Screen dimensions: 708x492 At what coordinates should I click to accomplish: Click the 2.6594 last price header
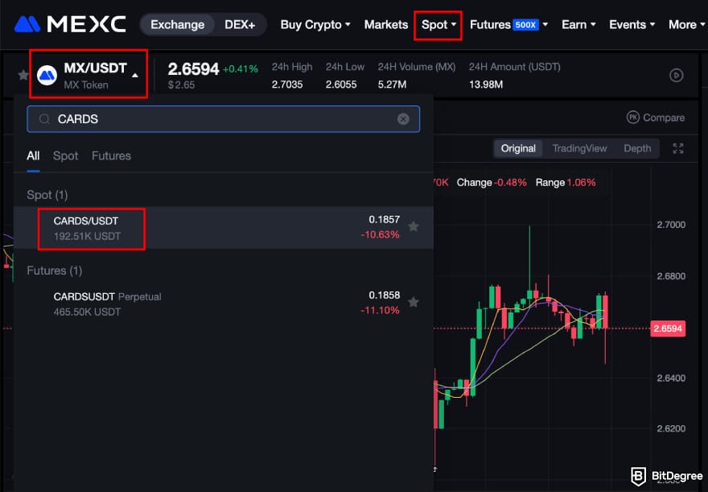[193, 69]
